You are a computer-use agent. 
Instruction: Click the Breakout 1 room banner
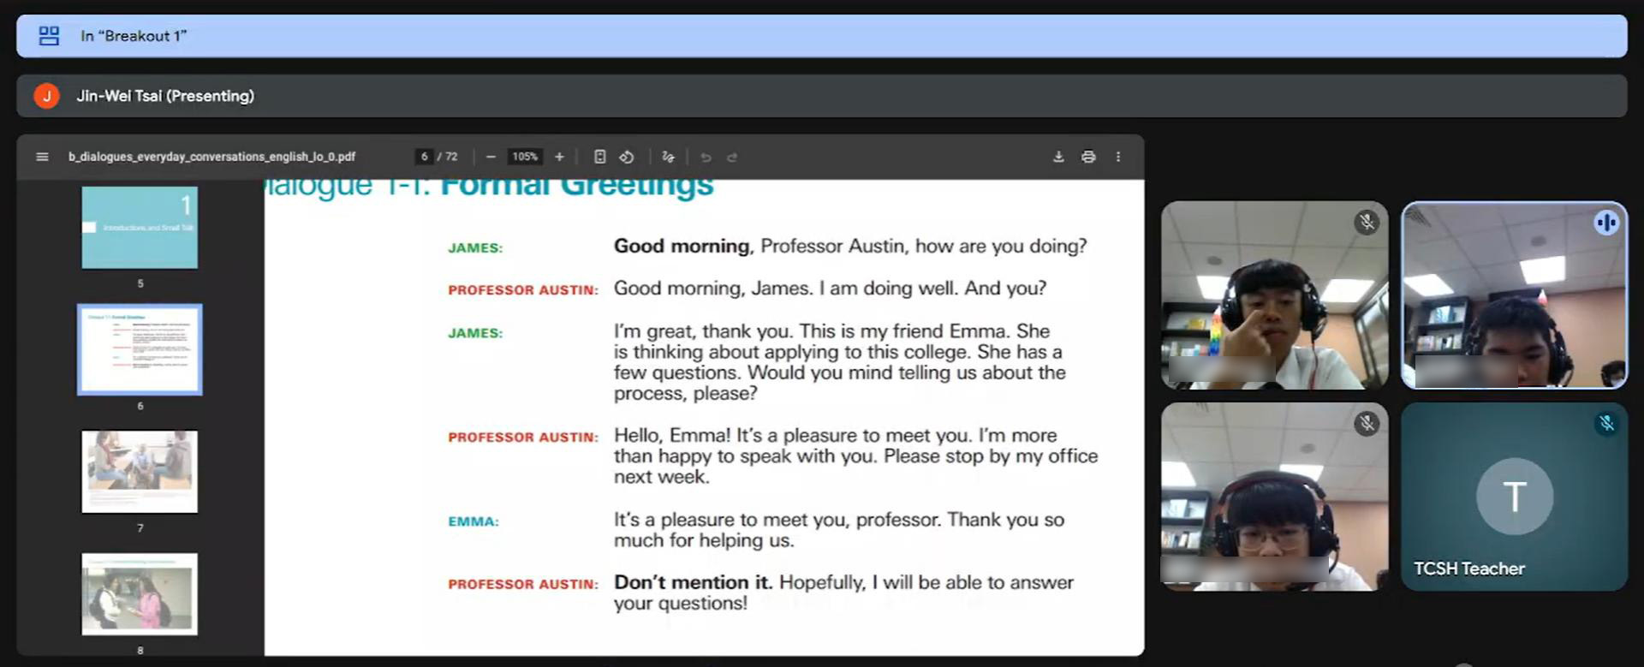(821, 36)
